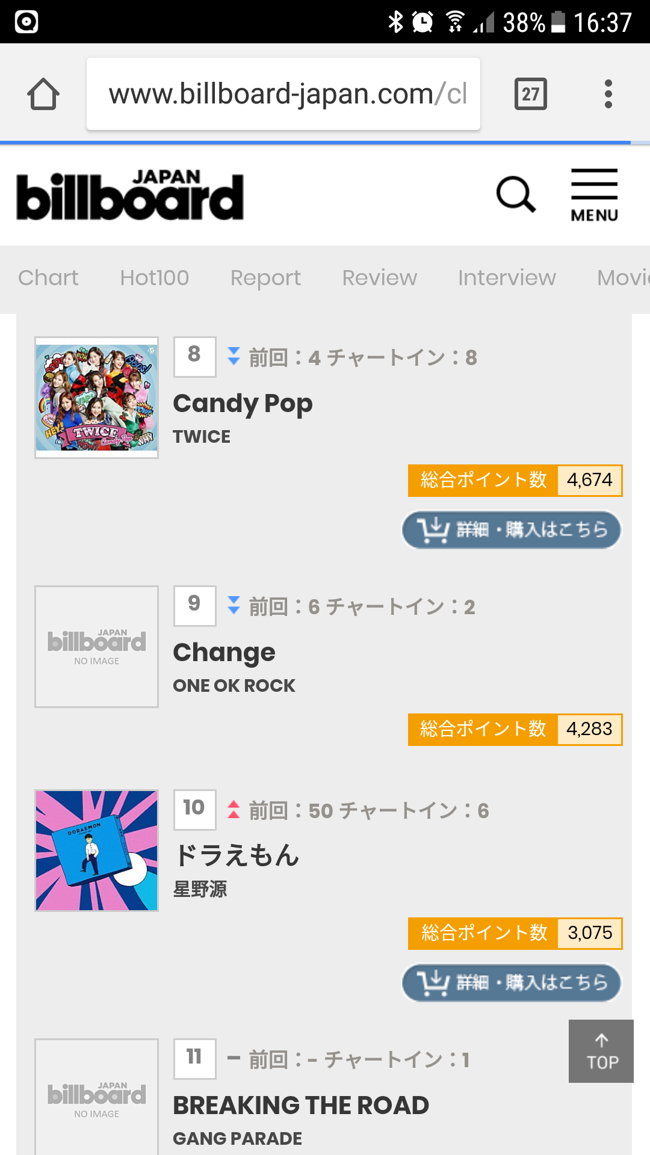
Task: Open the BREAKING THE ROAD title link
Action: coord(301,1106)
